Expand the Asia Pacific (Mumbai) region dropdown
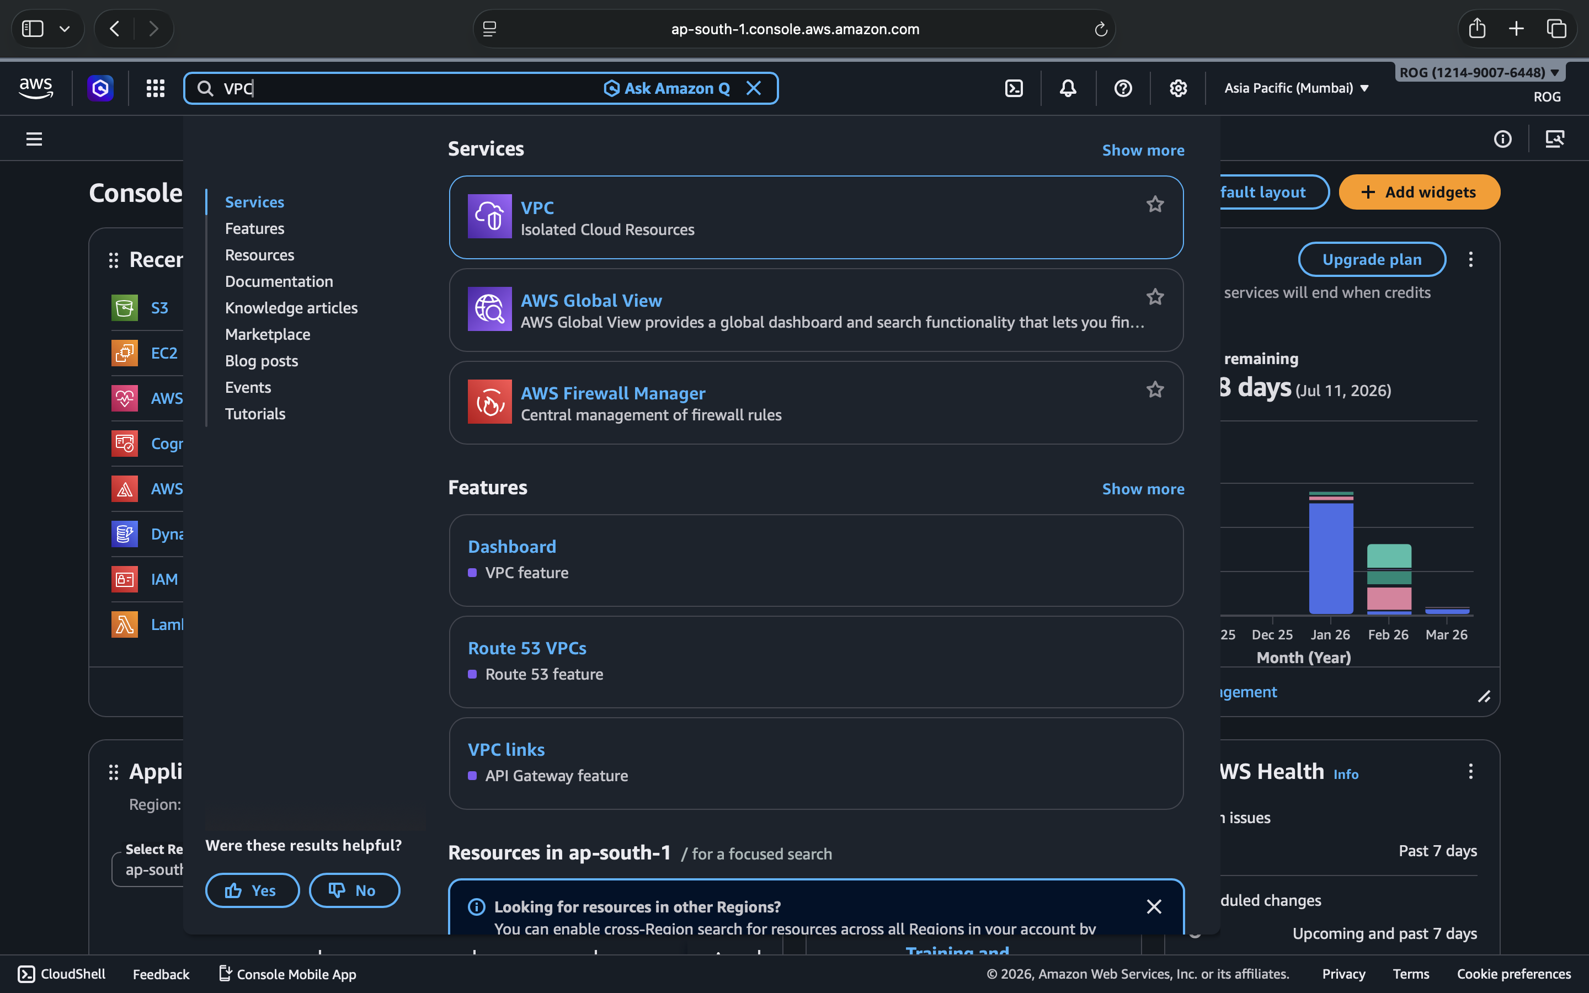The height and width of the screenshot is (993, 1589). pyautogui.click(x=1296, y=88)
